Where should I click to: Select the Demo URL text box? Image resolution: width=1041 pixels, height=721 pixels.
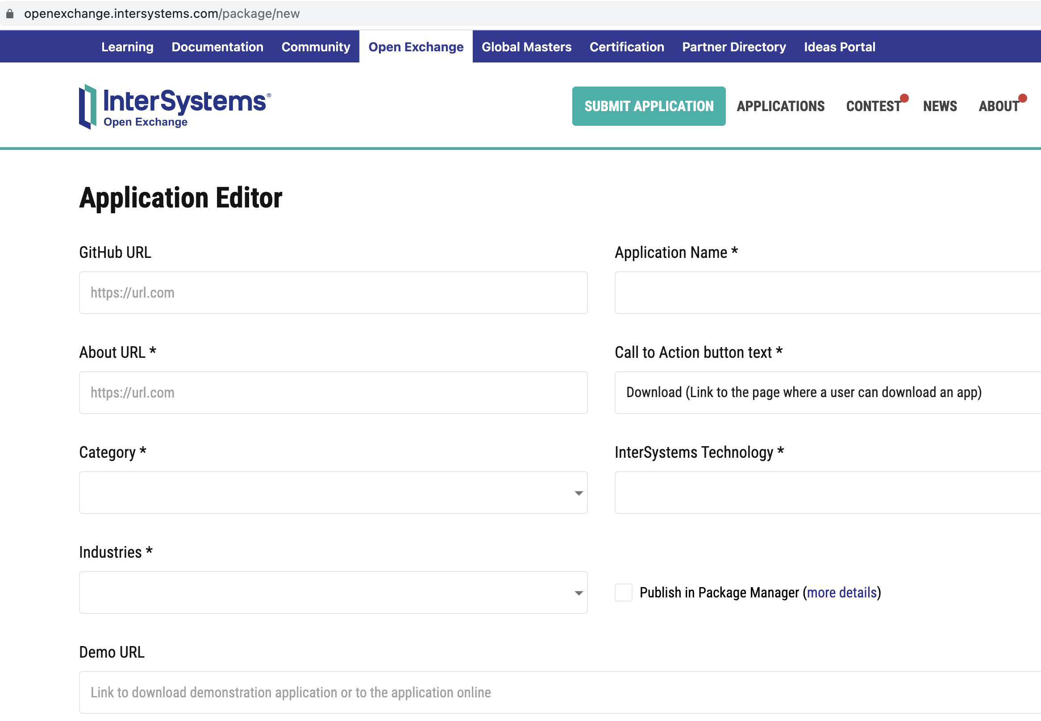tap(560, 692)
